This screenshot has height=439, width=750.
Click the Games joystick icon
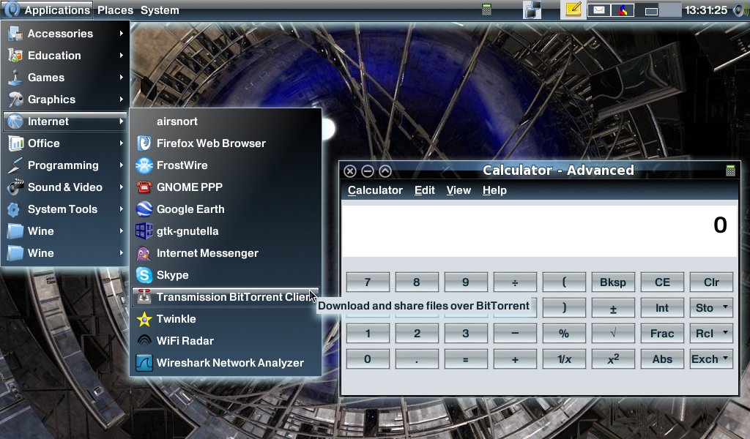click(15, 78)
